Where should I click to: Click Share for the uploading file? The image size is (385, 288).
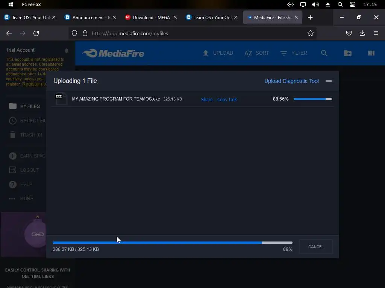pyautogui.click(x=207, y=99)
